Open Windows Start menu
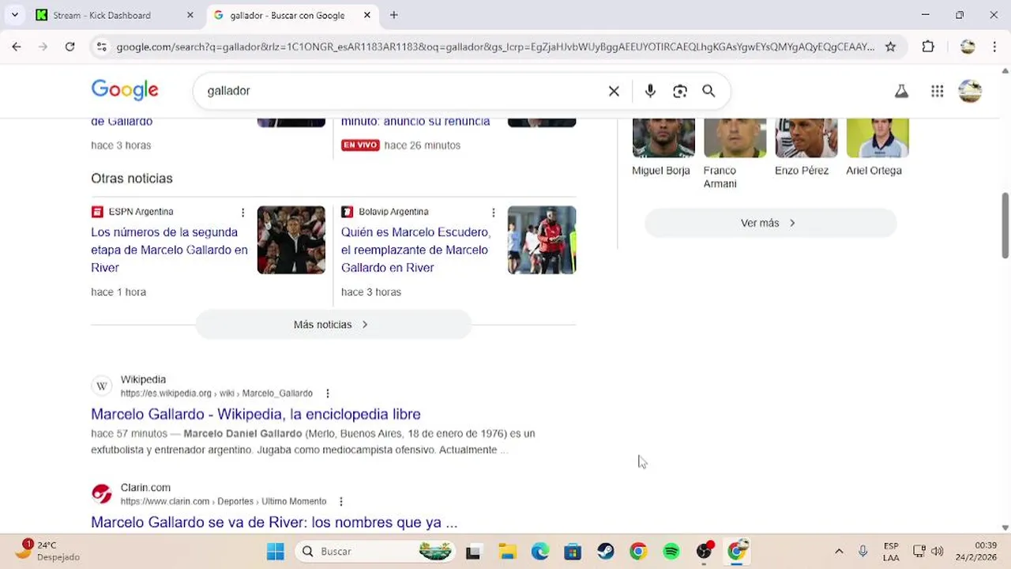Viewport: 1011px width, 569px height. pyautogui.click(x=275, y=551)
